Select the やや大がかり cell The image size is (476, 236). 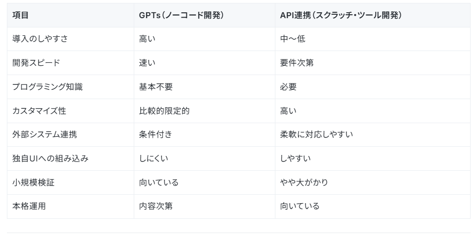[x=372, y=183]
